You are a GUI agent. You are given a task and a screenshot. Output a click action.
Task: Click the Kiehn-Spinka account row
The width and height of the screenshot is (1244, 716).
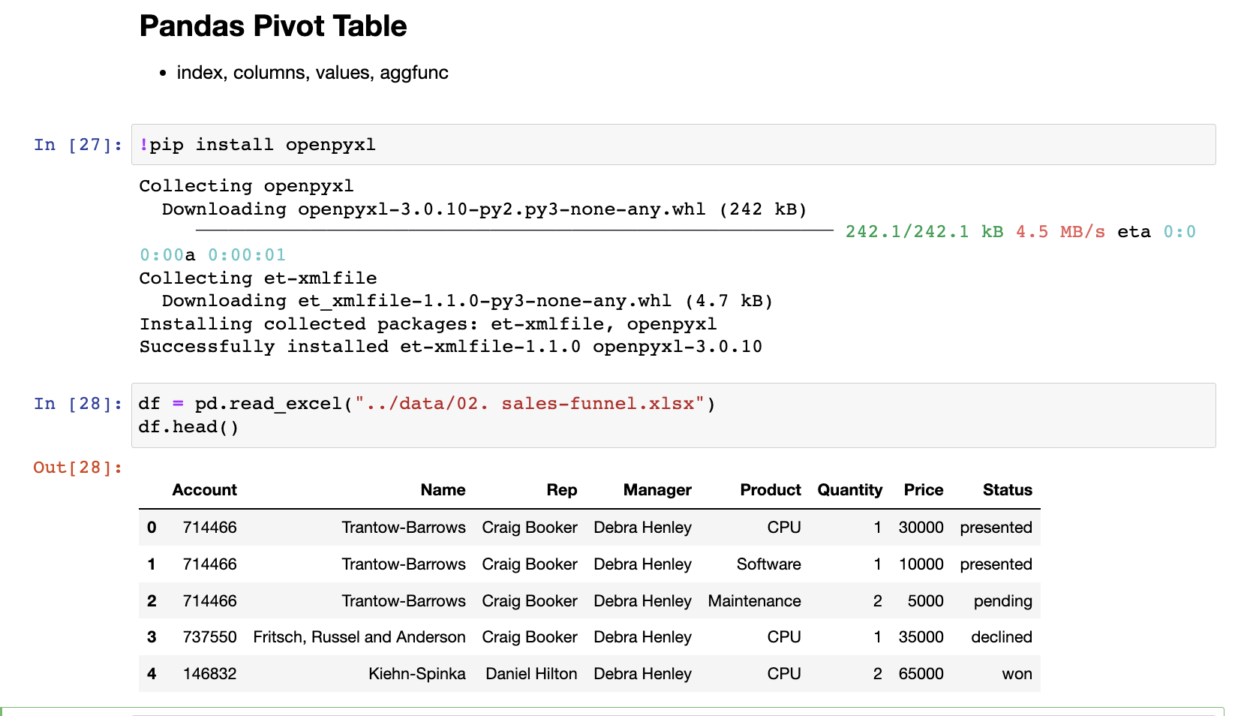(417, 673)
